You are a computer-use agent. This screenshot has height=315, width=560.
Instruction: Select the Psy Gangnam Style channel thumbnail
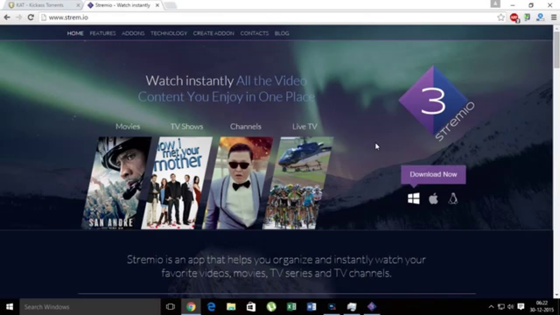point(238,183)
